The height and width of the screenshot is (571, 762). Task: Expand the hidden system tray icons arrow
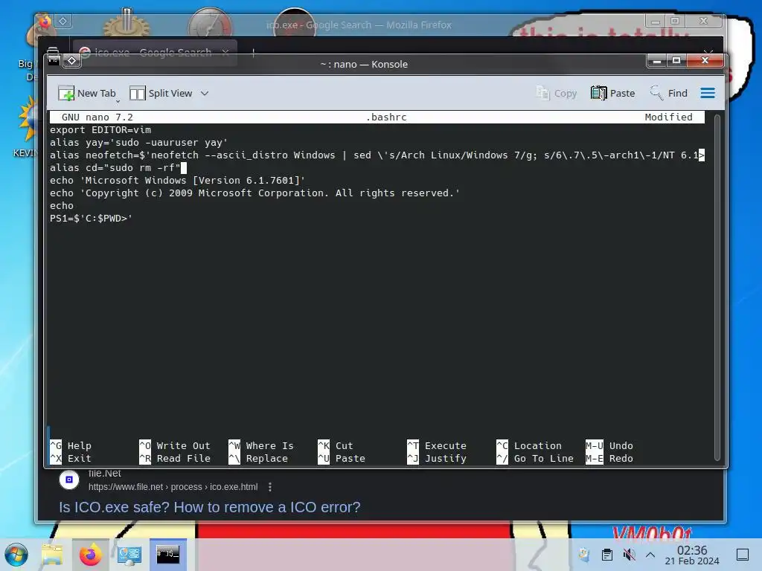point(650,555)
